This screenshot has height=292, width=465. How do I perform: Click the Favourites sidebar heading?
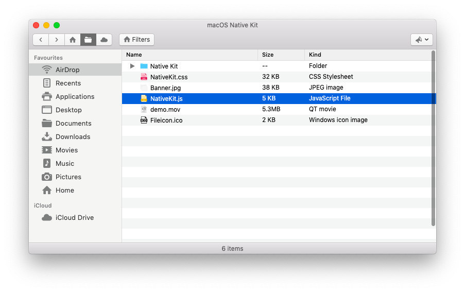[48, 58]
